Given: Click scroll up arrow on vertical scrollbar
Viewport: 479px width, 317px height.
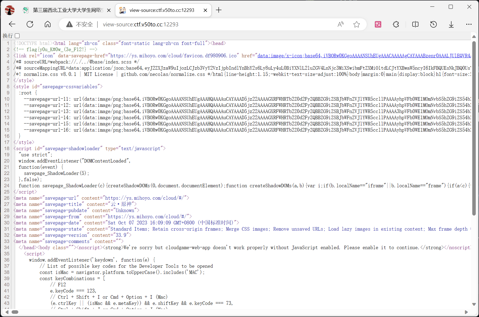Looking at the screenshot, I should point(474,36).
